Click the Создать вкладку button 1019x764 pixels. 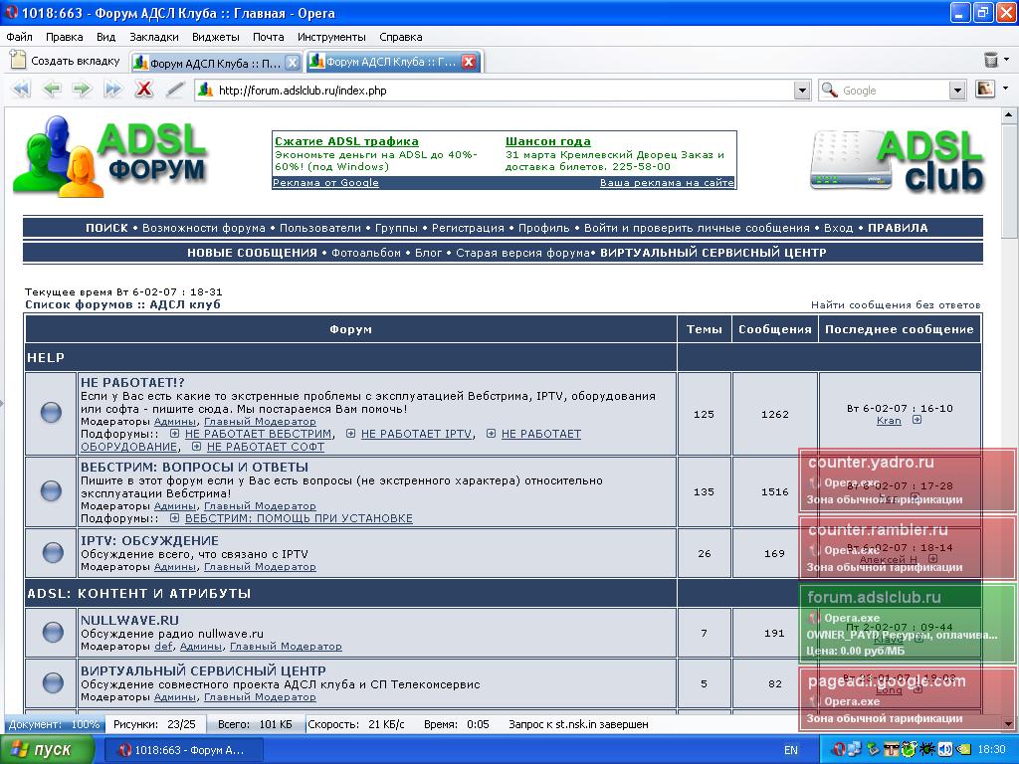click(66, 61)
